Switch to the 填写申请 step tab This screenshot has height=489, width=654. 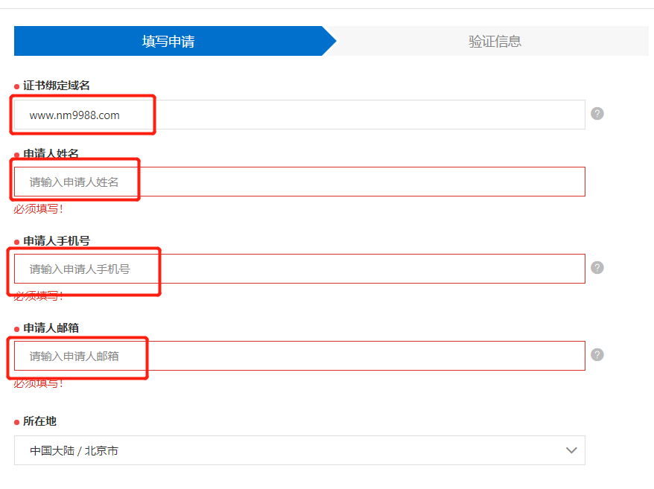tap(168, 41)
